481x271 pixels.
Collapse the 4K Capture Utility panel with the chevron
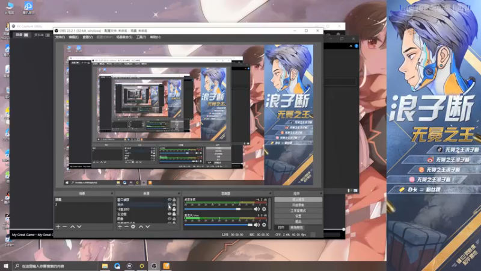tap(351, 46)
